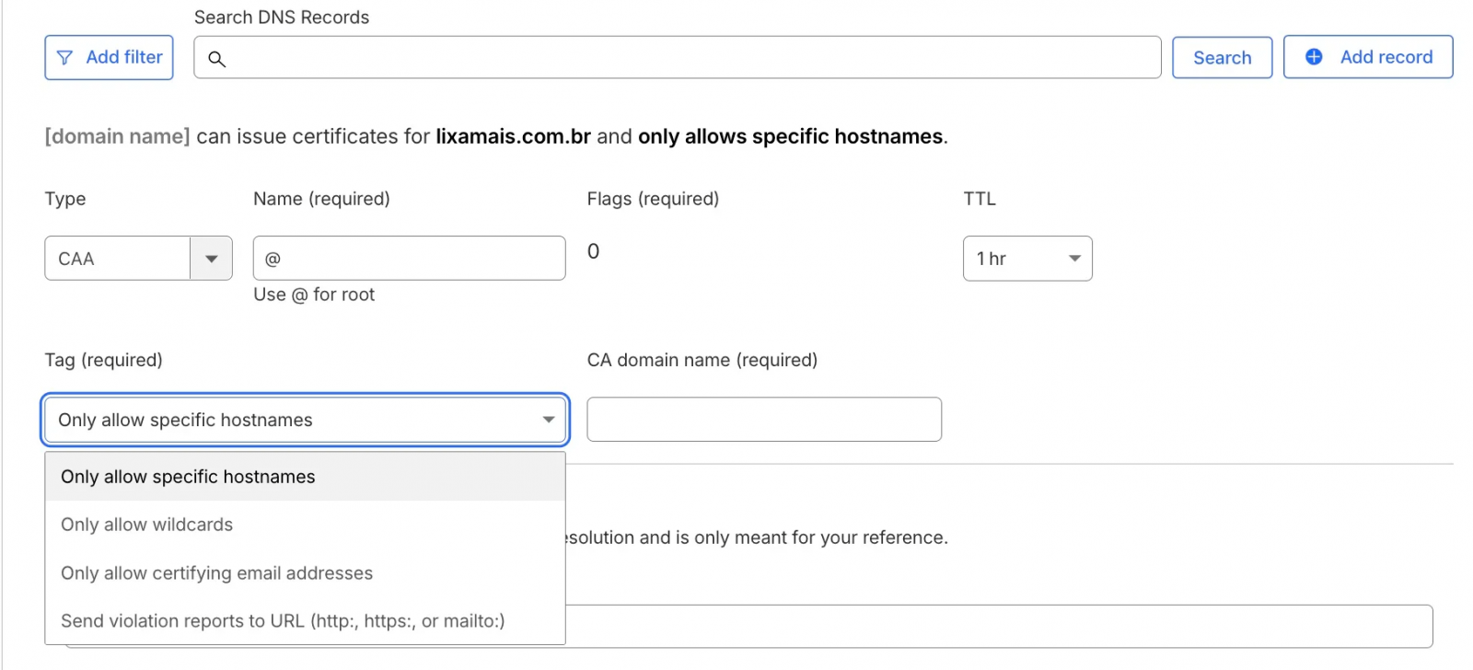
Task: Click the CA domain name input field
Action: 764,420
